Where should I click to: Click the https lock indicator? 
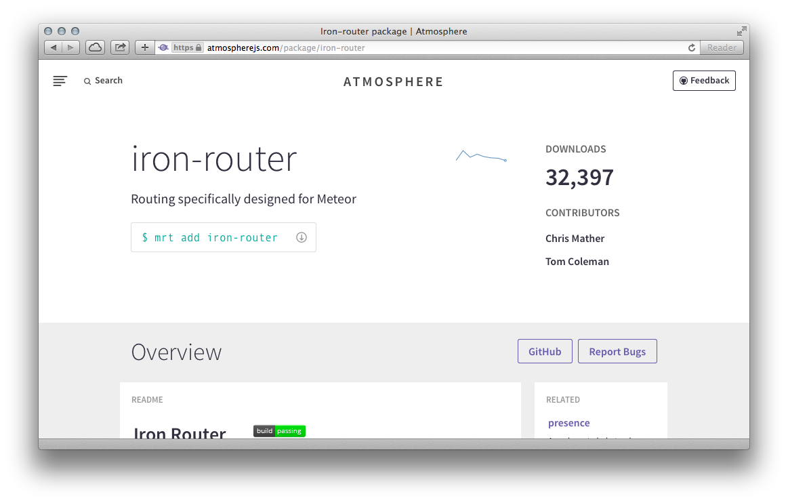pyautogui.click(x=188, y=47)
